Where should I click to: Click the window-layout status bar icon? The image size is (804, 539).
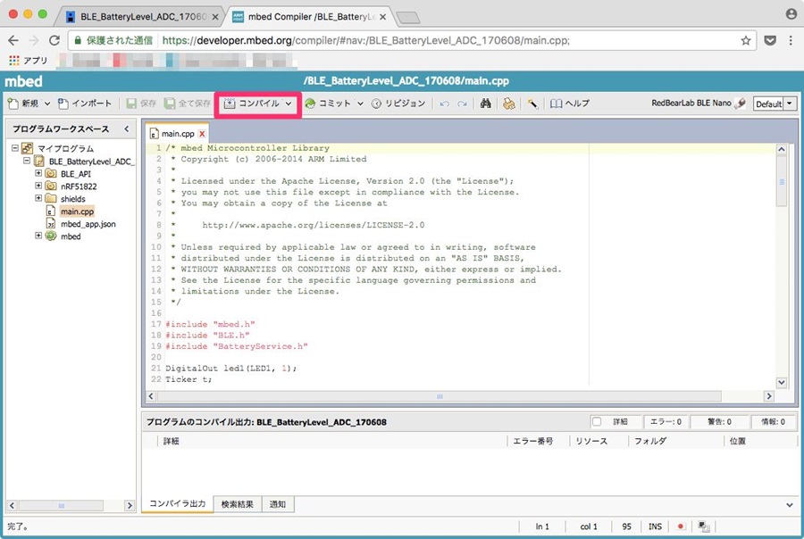click(x=704, y=527)
